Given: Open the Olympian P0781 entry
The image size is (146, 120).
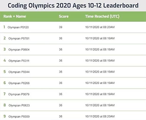Looking at the screenshot, I should coord(19,38).
